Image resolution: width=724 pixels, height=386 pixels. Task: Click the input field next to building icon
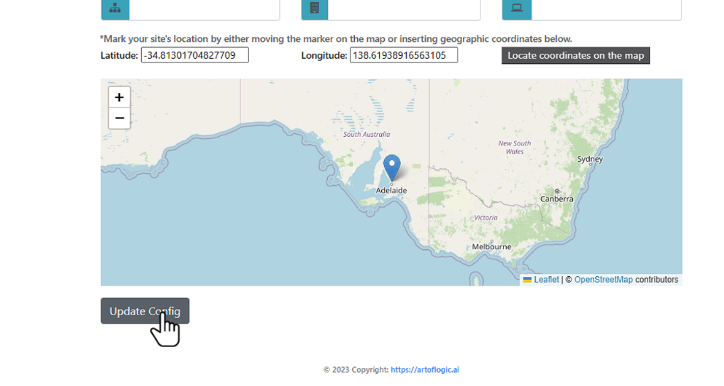[x=404, y=9]
